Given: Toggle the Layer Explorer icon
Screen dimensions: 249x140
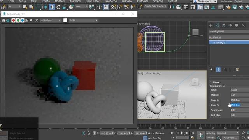Looking at the screenshot, I should tap(193, 7).
